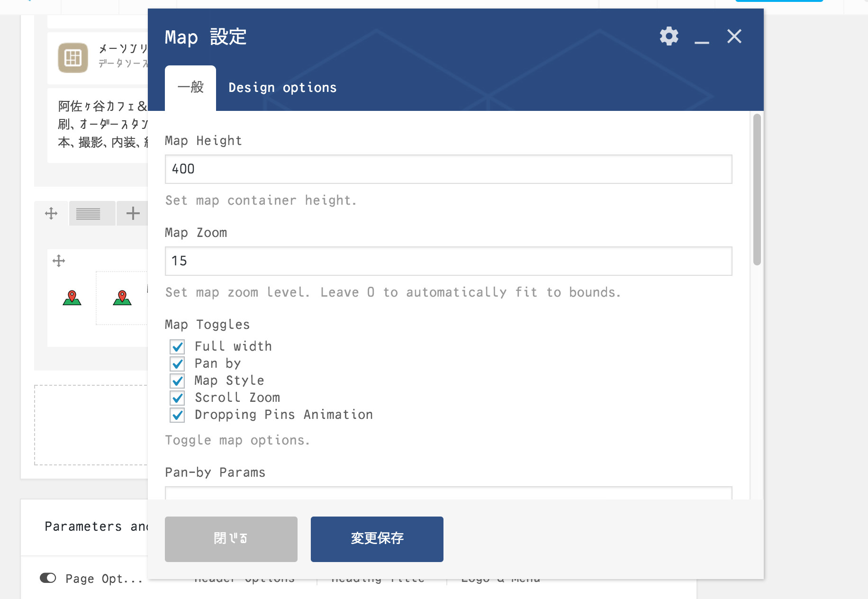Screen dimensions: 868x599
Task: Switch to the 一般 tab
Action: pos(190,88)
